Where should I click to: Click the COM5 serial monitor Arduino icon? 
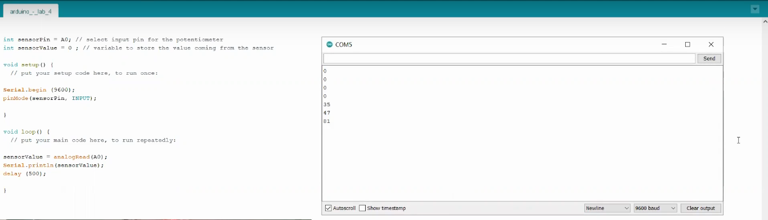[330, 44]
